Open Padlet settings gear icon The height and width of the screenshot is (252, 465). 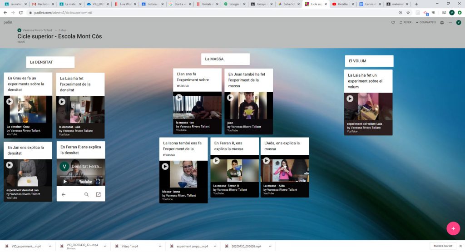(442, 22)
